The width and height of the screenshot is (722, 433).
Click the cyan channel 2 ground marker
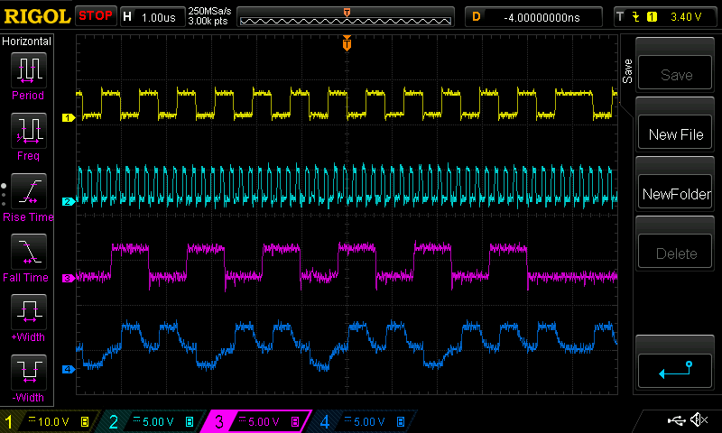(69, 201)
